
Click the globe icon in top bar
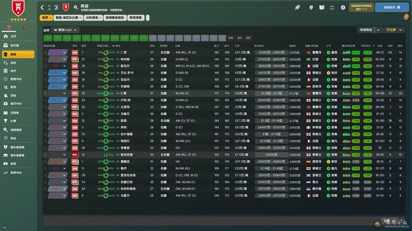tap(311, 7)
